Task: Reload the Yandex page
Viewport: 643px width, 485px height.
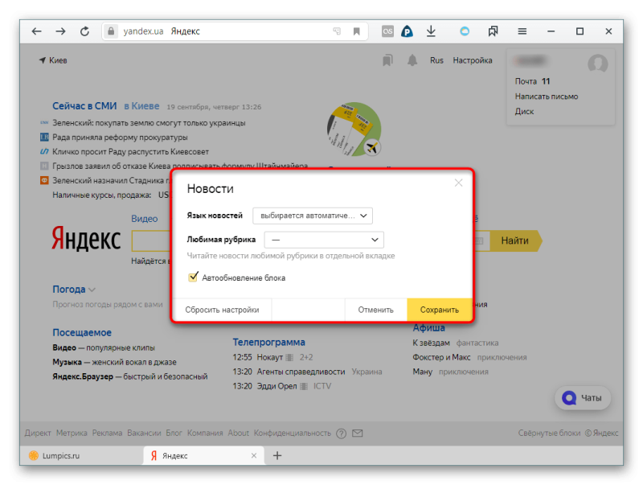Action: click(84, 31)
